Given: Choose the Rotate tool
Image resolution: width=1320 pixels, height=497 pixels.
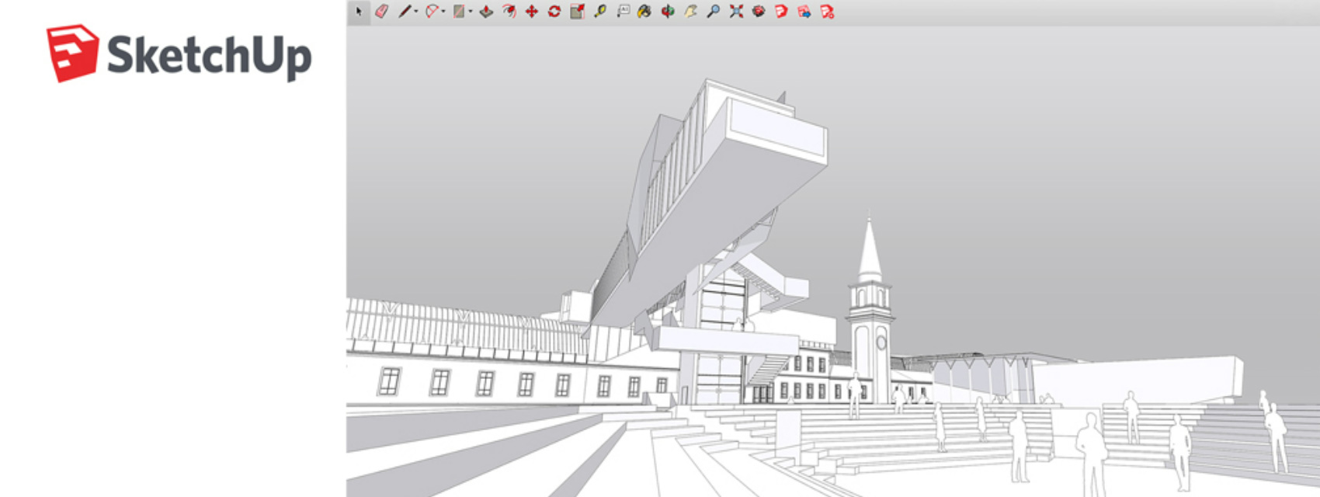Looking at the screenshot, I should 554,12.
